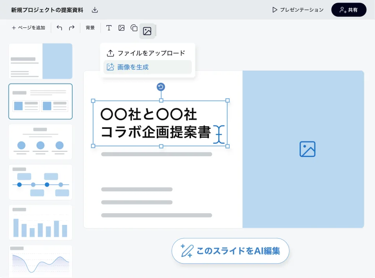The width and height of the screenshot is (375, 278).
Task: Choose 画像を生成 from the menu
Action: pos(148,67)
